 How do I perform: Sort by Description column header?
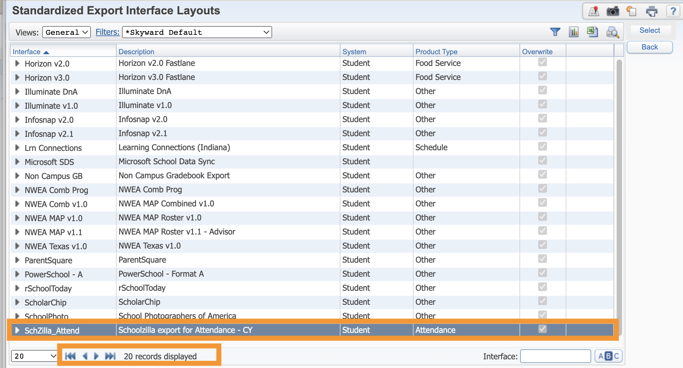click(x=136, y=52)
